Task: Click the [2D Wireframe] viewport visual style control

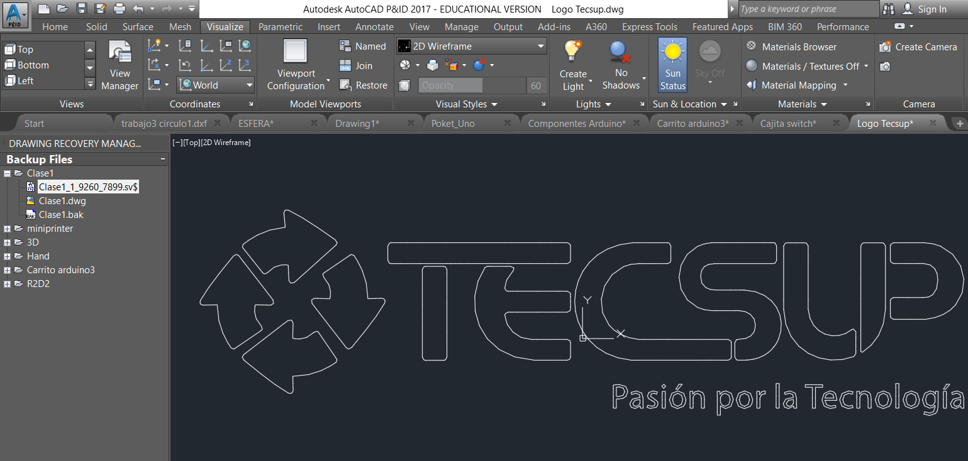Action: (225, 143)
